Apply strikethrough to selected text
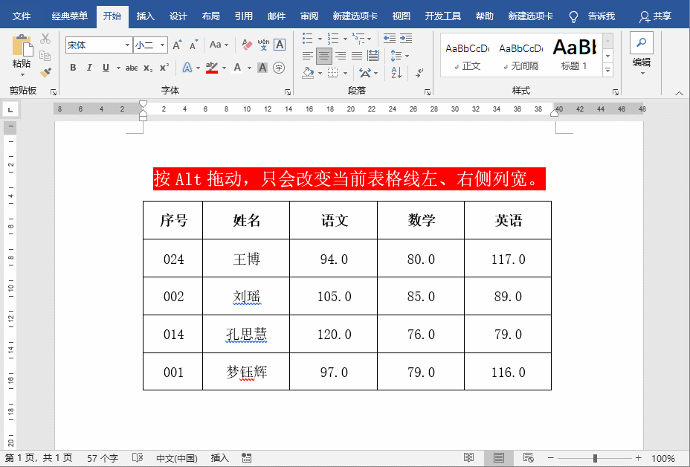Viewport: 690px width, 467px height. 132,67
